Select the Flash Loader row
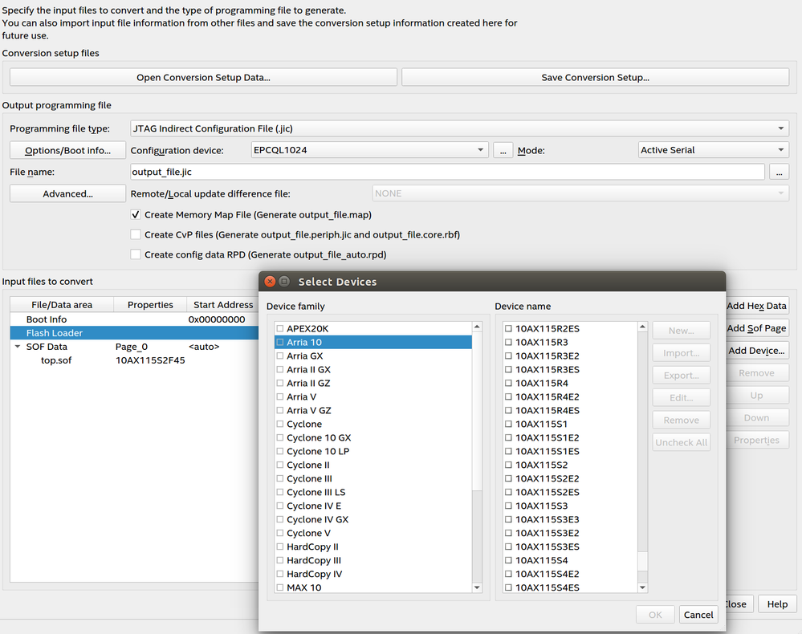The width and height of the screenshot is (802, 634). point(55,333)
